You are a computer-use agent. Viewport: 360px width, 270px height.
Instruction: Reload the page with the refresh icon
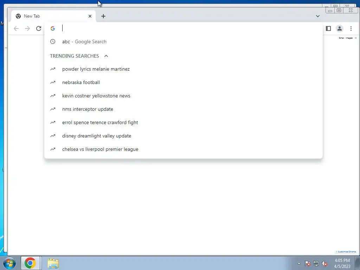(x=39, y=28)
